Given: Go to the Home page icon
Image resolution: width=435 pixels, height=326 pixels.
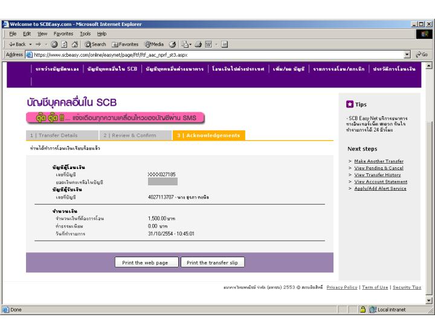Looking at the screenshot, I should click(x=75, y=44).
